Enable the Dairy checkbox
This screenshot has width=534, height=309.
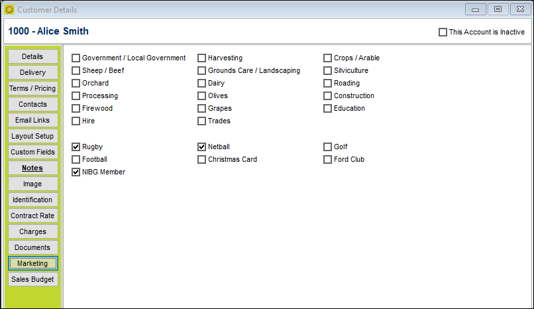pos(201,83)
